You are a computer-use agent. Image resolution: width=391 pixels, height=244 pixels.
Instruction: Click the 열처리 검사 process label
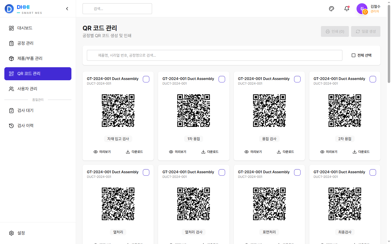click(x=194, y=232)
